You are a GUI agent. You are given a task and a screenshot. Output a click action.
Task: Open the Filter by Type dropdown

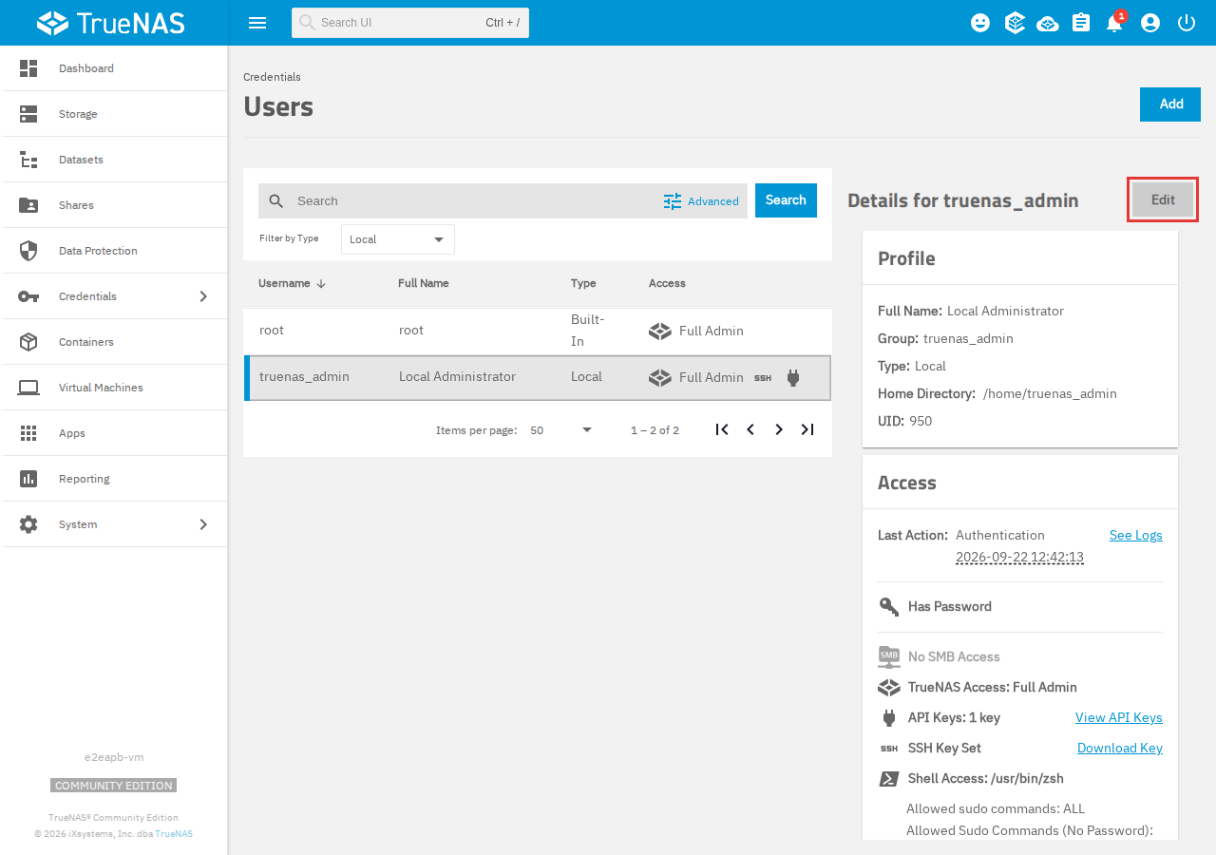click(x=398, y=239)
